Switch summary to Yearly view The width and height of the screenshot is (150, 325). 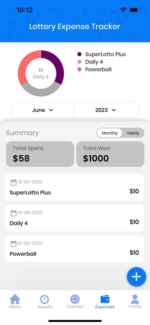point(133,133)
